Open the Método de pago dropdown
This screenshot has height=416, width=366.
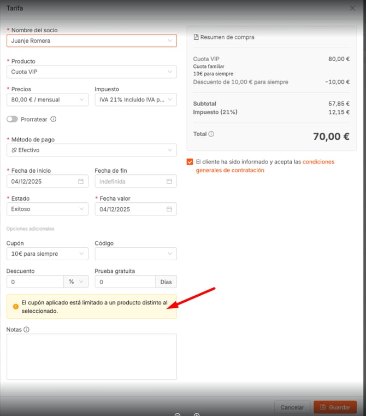(x=170, y=150)
